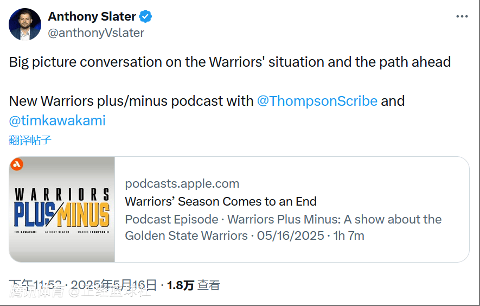Viewport: 480px width, 306px height.
Task: Open Anthony Slater display name
Action: (x=92, y=16)
